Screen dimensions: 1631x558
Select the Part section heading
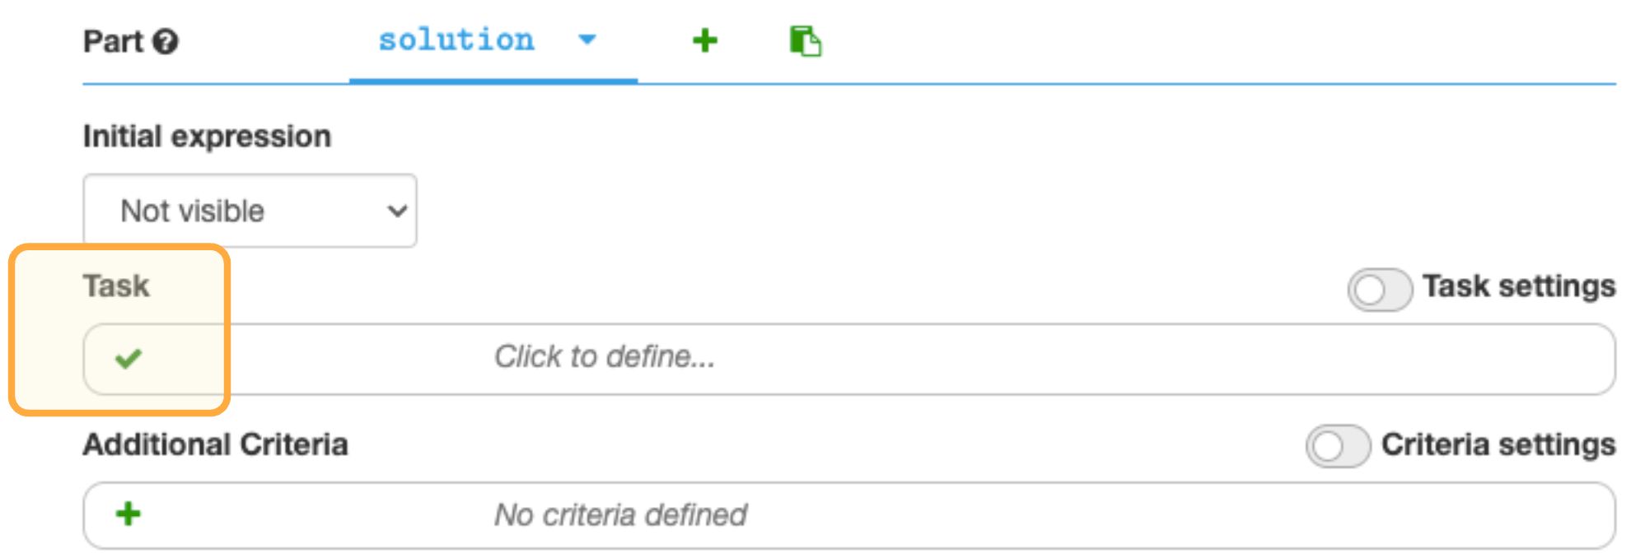[x=115, y=41]
